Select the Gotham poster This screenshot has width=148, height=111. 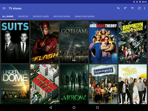74,42
